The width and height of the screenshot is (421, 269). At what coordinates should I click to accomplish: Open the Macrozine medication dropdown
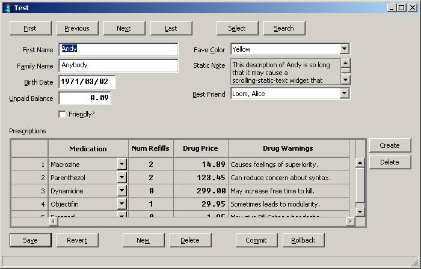coord(122,164)
